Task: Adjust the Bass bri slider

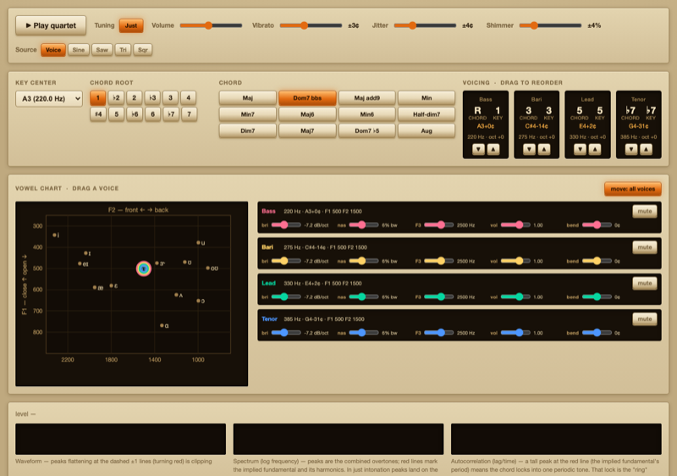Action: (x=286, y=225)
